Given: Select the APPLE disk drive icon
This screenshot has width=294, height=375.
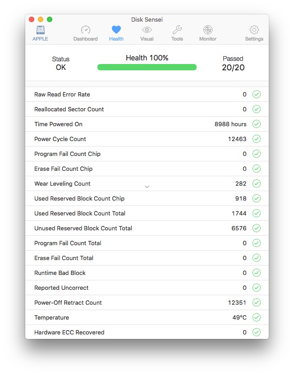Looking at the screenshot, I should click(x=41, y=30).
